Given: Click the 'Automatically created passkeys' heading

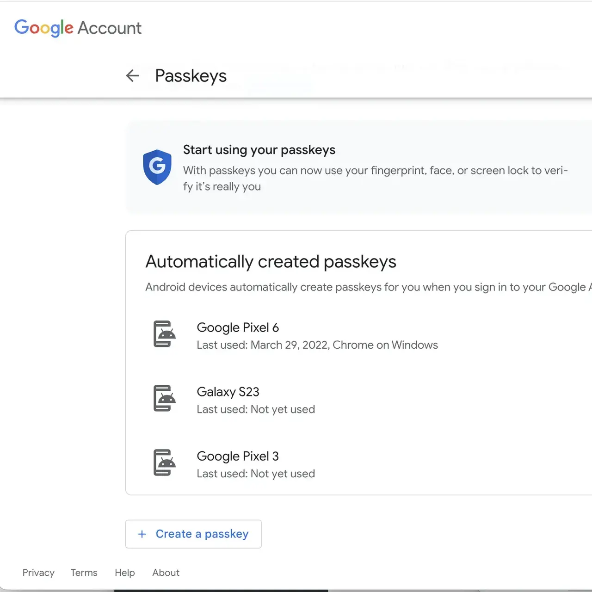Looking at the screenshot, I should tap(271, 262).
